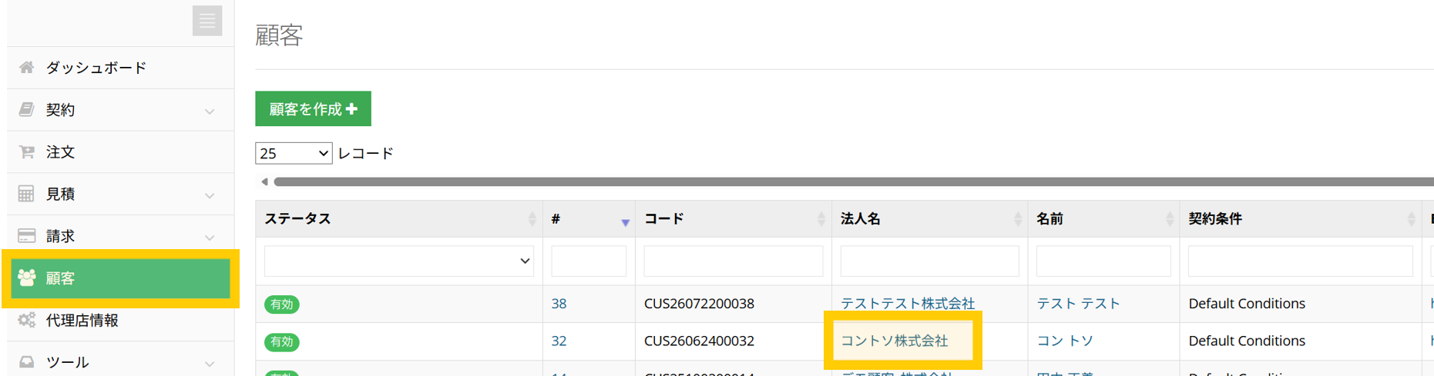Sort by コード column arrows
1434x376 pixels.
coord(821,219)
